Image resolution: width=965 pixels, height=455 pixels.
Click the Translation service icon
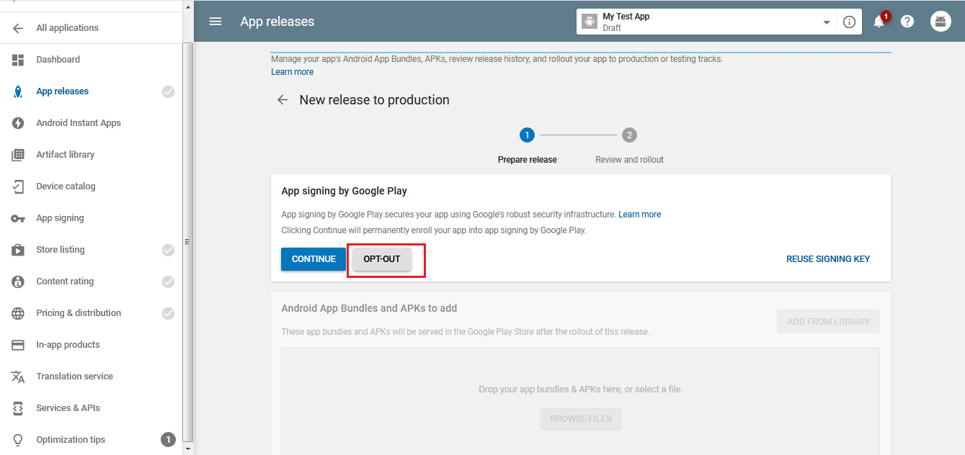(x=18, y=377)
